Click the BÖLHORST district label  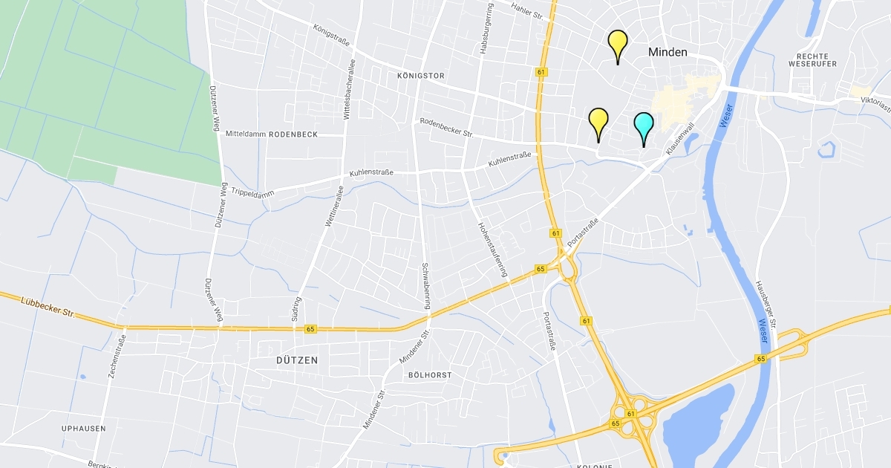point(430,375)
